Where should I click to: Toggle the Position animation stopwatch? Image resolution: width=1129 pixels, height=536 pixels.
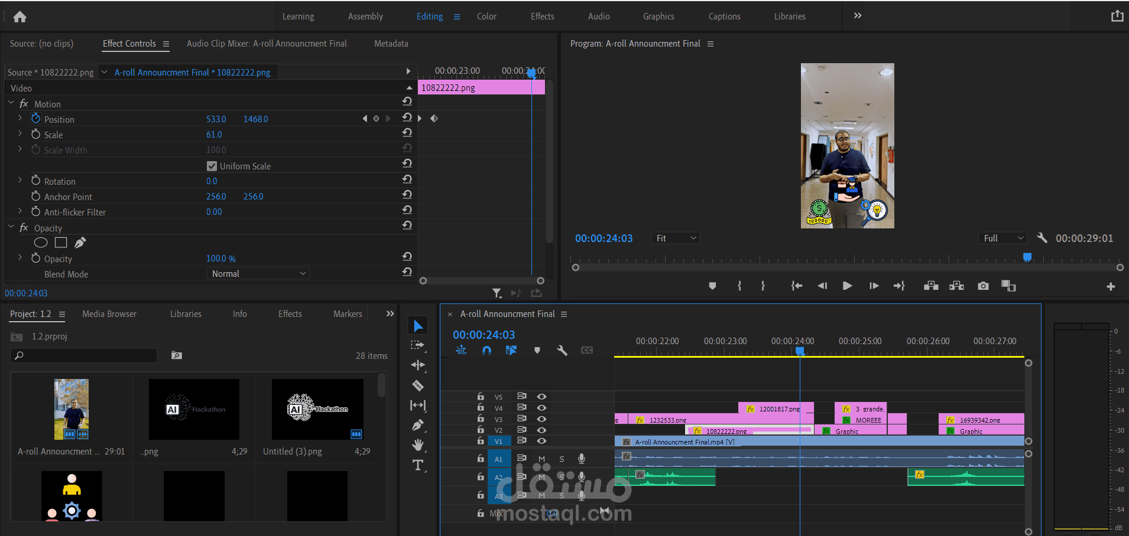click(x=36, y=119)
